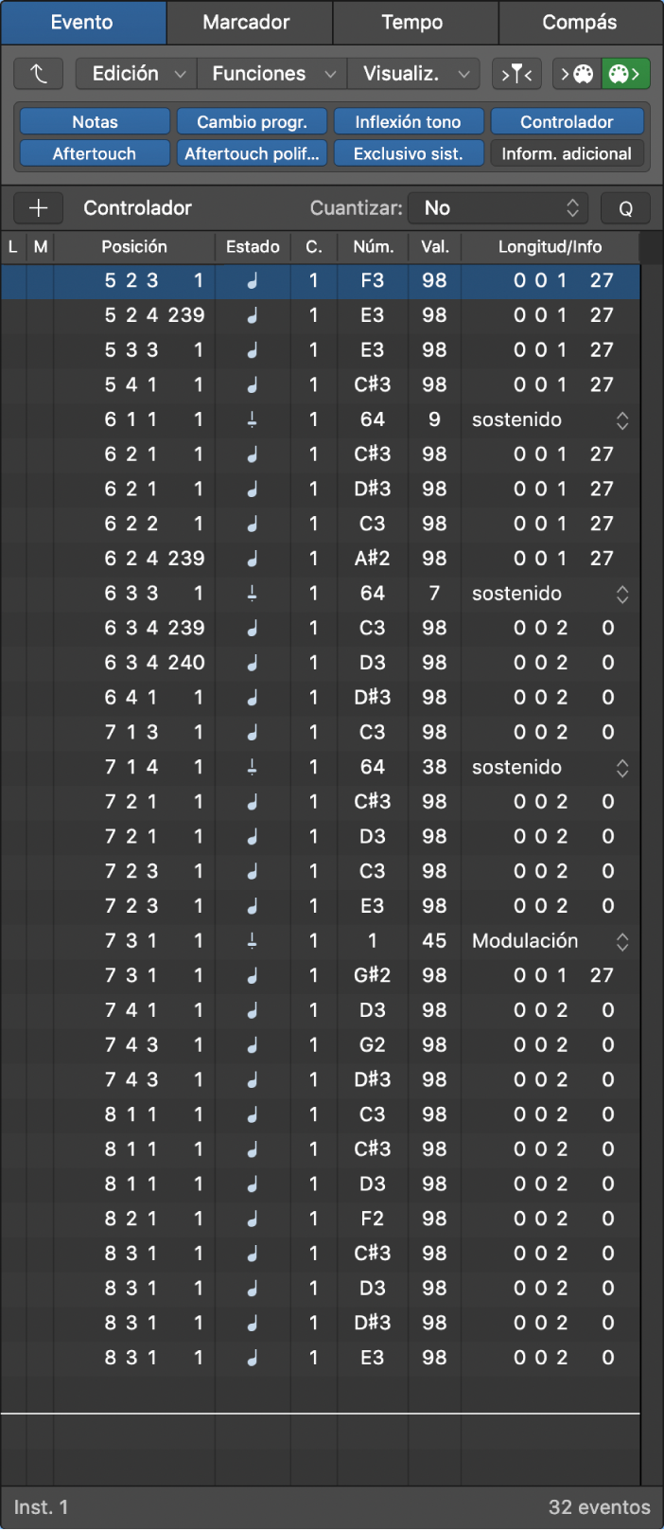664x1531 pixels.
Task: Toggle the MIDI In palette button
Action: (577, 73)
